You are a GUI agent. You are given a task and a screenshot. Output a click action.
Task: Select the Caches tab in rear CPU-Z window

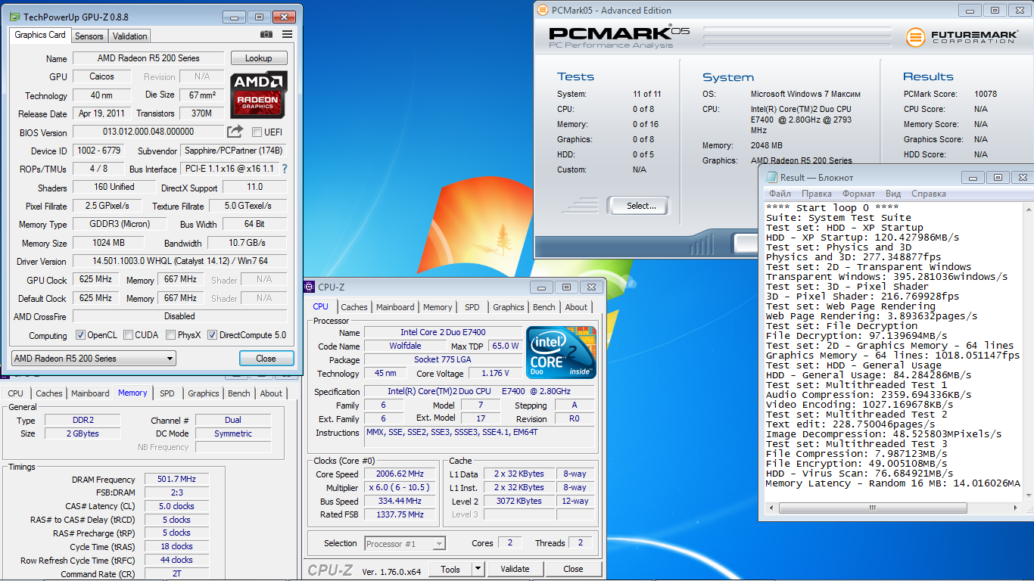click(x=49, y=393)
